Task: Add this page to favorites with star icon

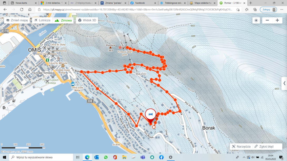Action: coord(238,9)
